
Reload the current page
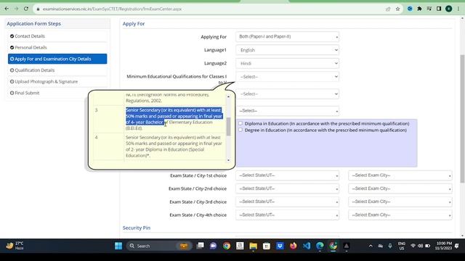tap(26, 9)
